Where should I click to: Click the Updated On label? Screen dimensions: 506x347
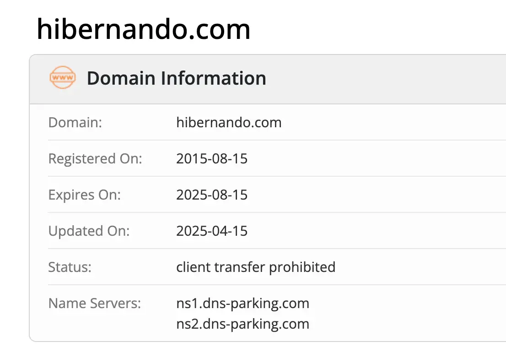pos(89,231)
